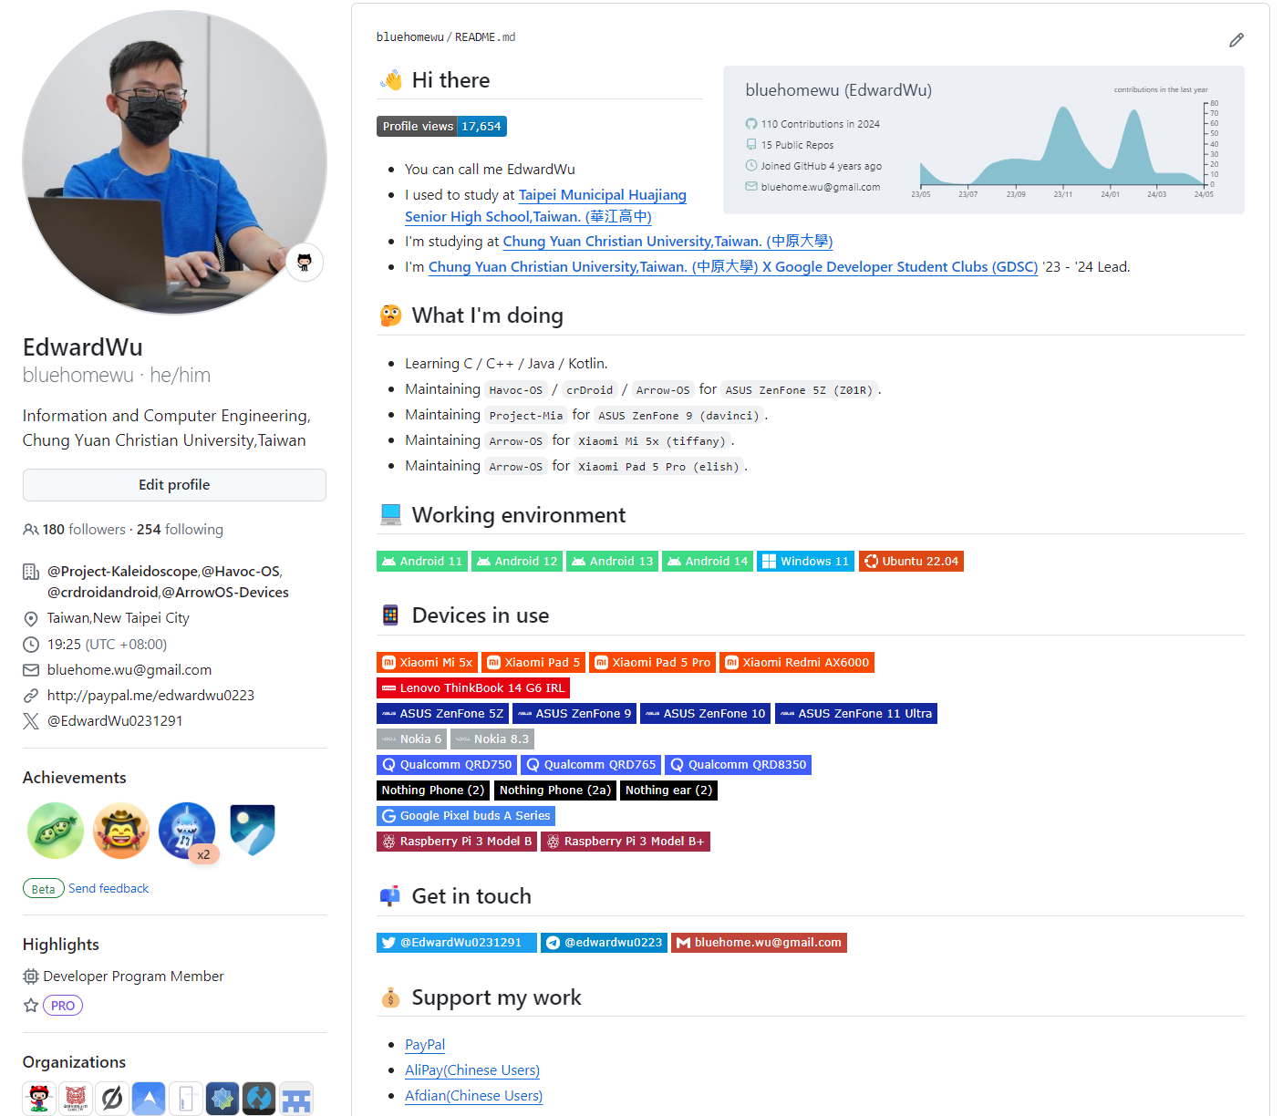This screenshot has height=1116, width=1283.
Task: Open the @EdwardWu0231291 Twitter badge
Action: click(456, 943)
